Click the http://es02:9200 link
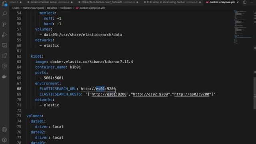 (150, 94)
